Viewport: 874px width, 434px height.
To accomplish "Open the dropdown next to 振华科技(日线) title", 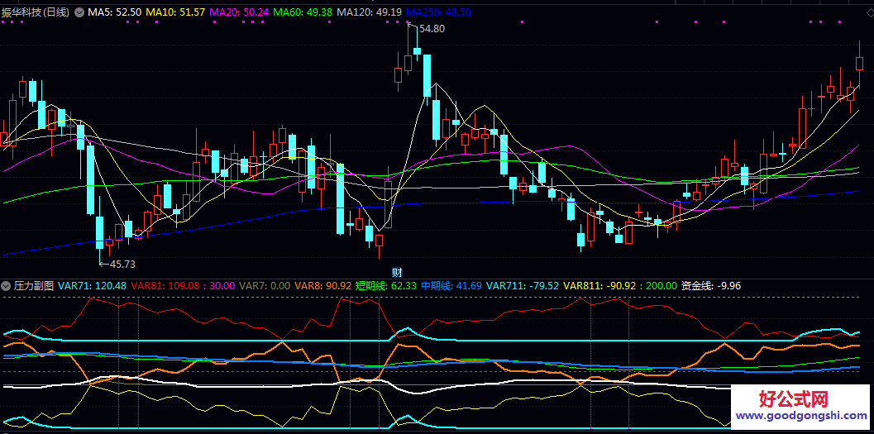I will [x=79, y=12].
